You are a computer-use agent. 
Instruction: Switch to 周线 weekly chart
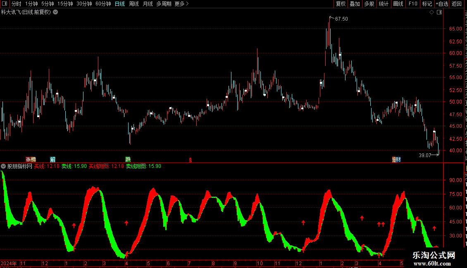[134, 4]
